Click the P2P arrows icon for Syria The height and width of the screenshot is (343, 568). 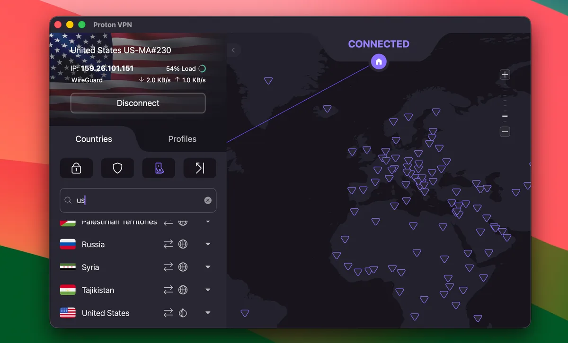coord(169,267)
